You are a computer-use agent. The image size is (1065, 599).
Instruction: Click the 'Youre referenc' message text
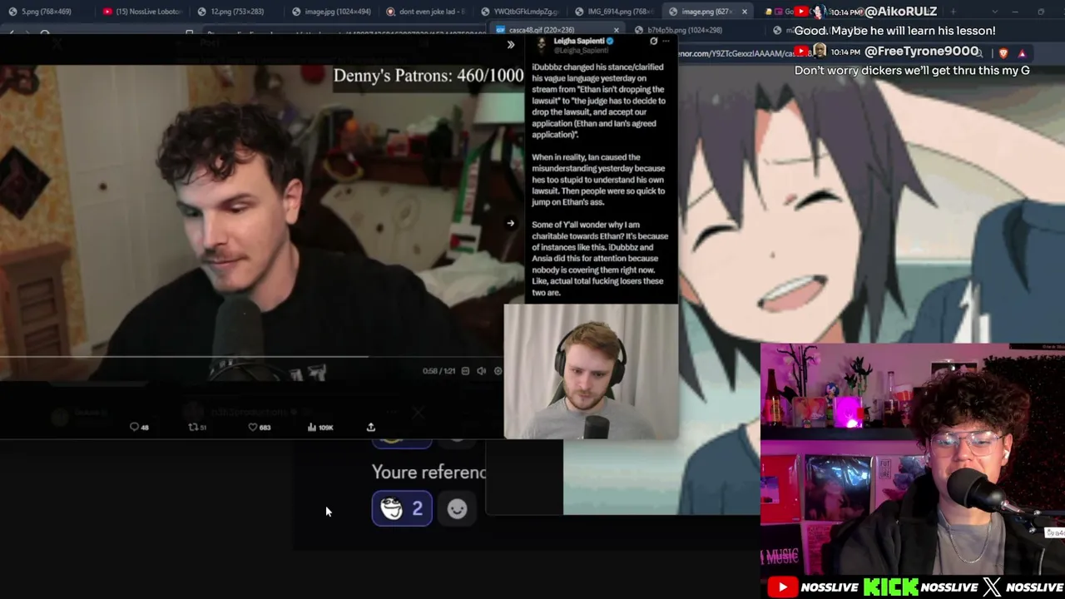pyautogui.click(x=428, y=472)
